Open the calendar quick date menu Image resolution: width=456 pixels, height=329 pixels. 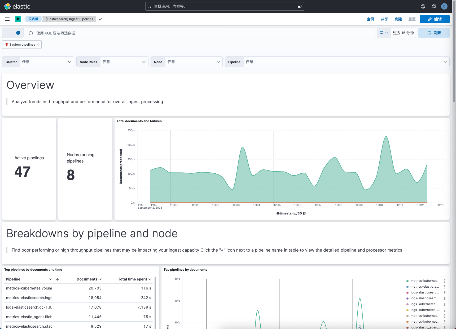pos(384,33)
